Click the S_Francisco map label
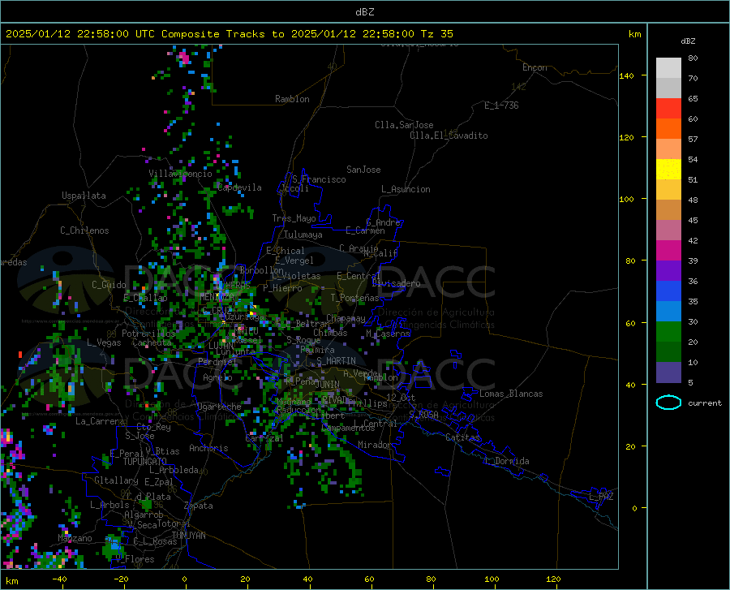 (319, 179)
